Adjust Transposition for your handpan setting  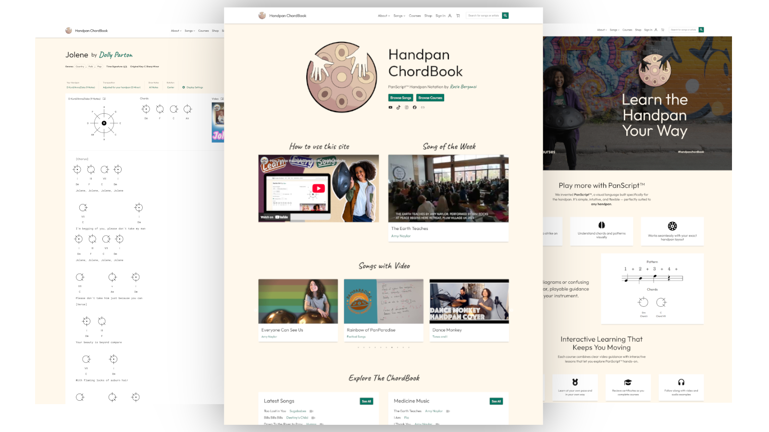click(x=122, y=87)
